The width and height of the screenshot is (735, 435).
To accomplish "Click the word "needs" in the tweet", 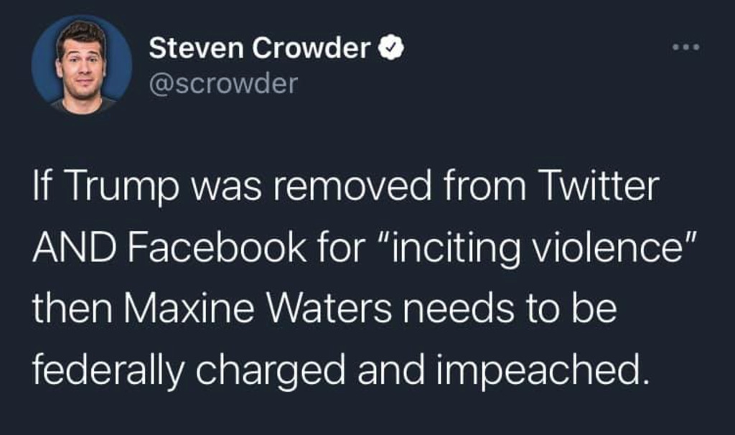I will click(x=467, y=309).
